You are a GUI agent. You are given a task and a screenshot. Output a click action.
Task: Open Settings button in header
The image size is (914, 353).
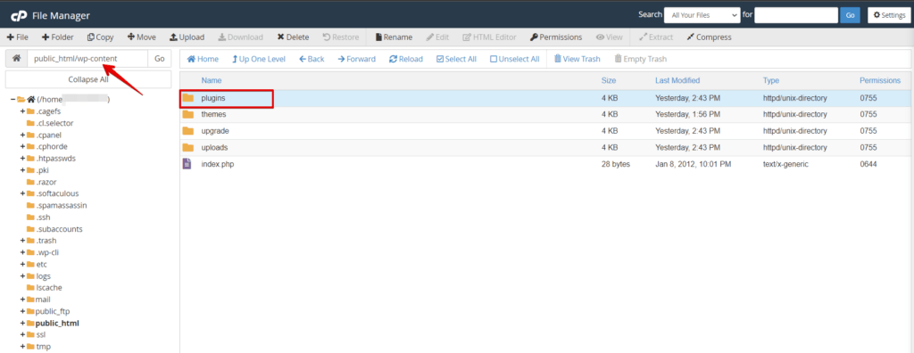click(x=889, y=16)
